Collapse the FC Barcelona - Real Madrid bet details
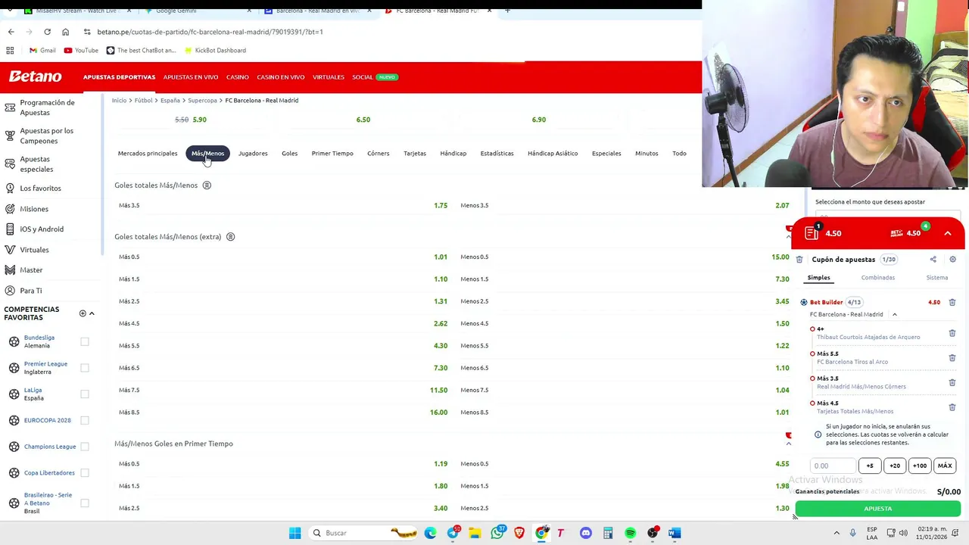 894,314
